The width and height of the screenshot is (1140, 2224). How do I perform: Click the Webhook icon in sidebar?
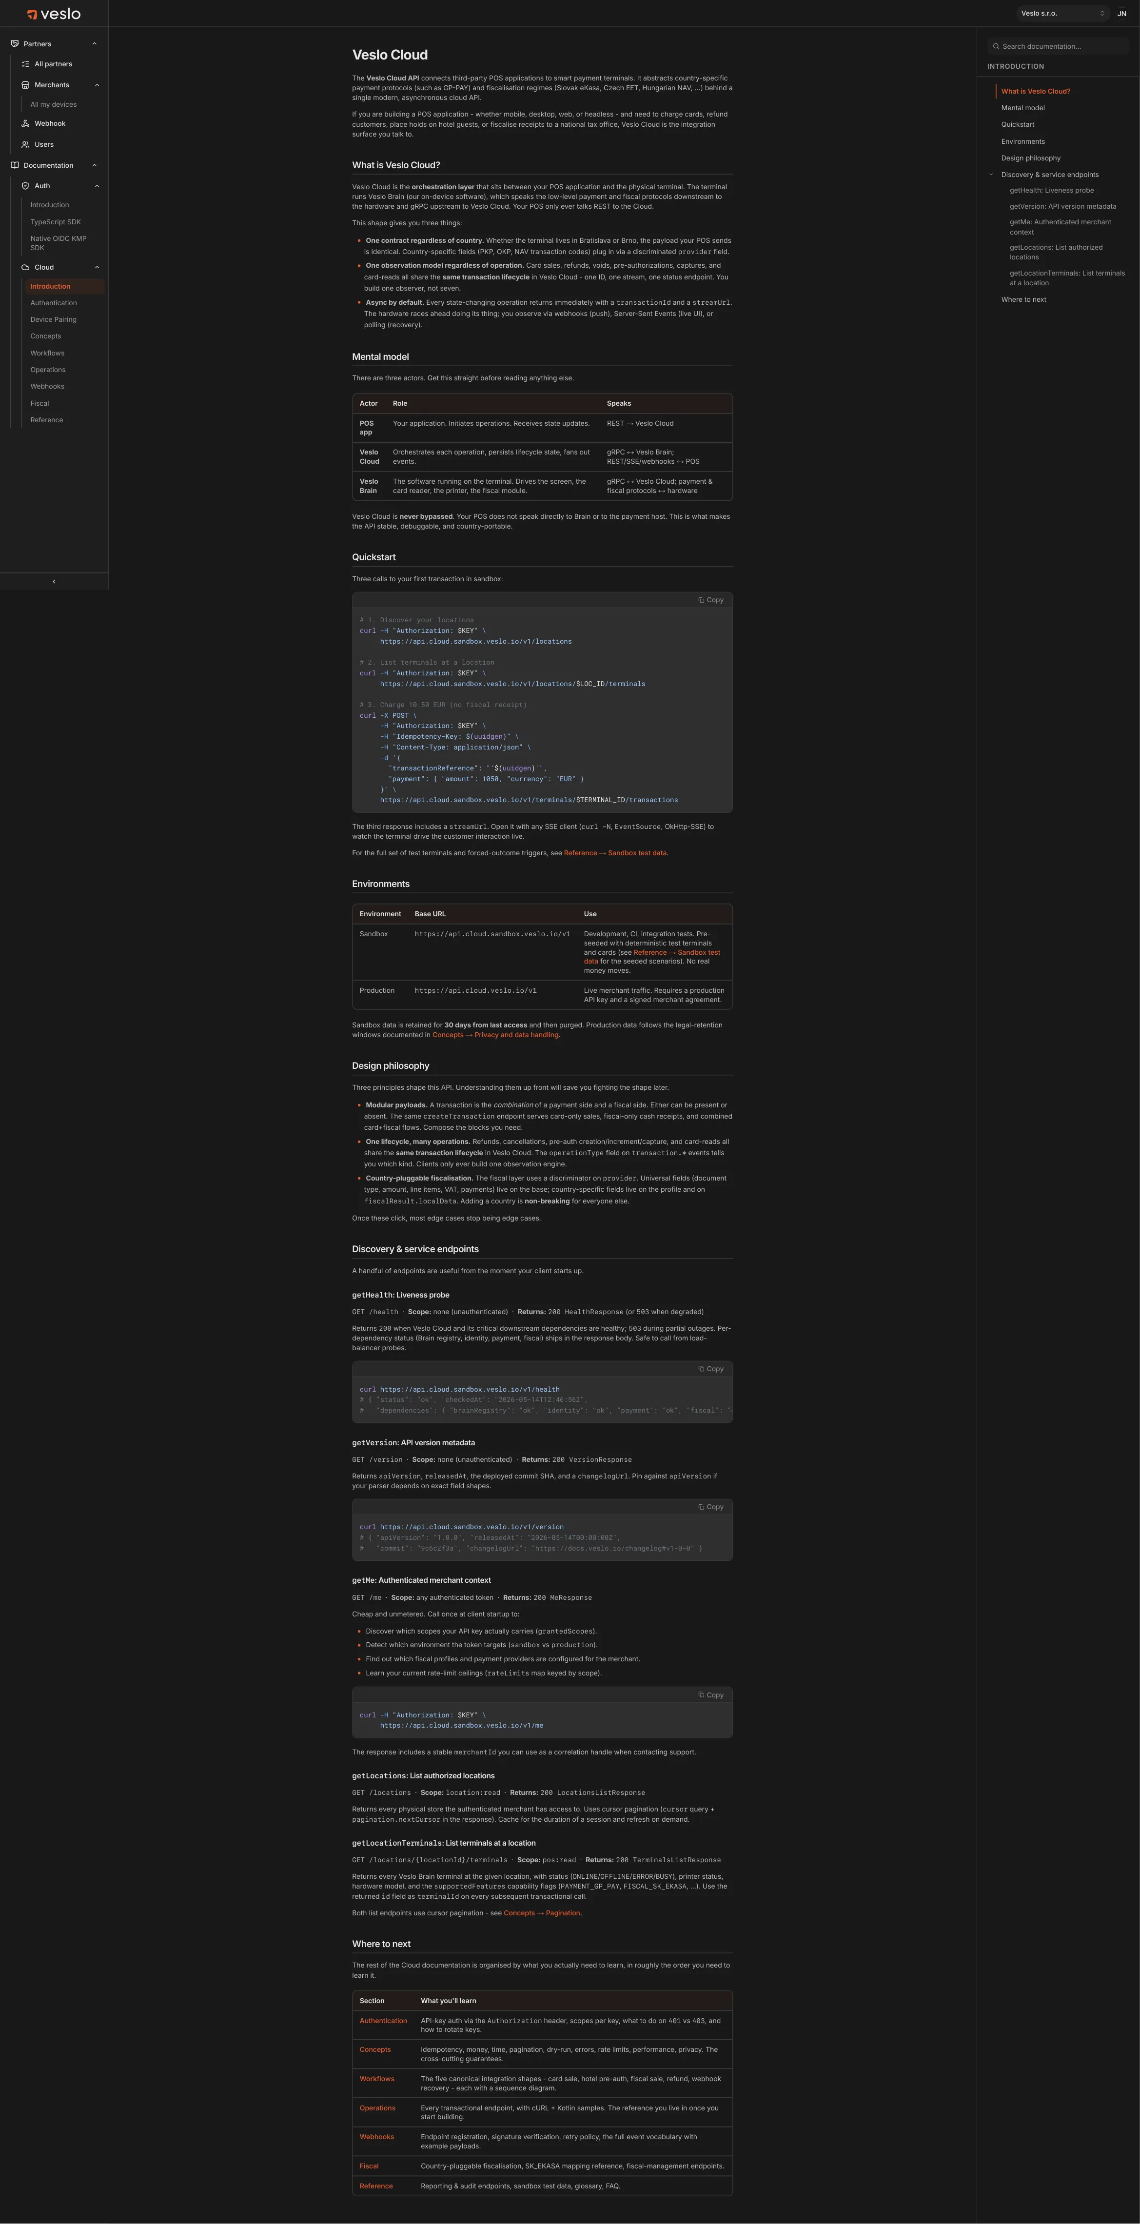coord(26,123)
